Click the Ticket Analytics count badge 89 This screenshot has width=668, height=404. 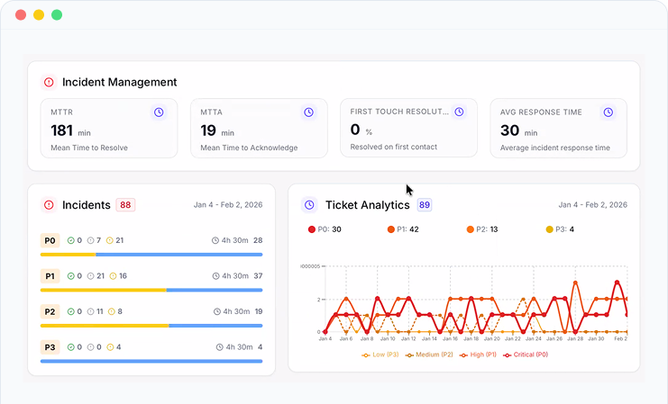[x=424, y=205]
